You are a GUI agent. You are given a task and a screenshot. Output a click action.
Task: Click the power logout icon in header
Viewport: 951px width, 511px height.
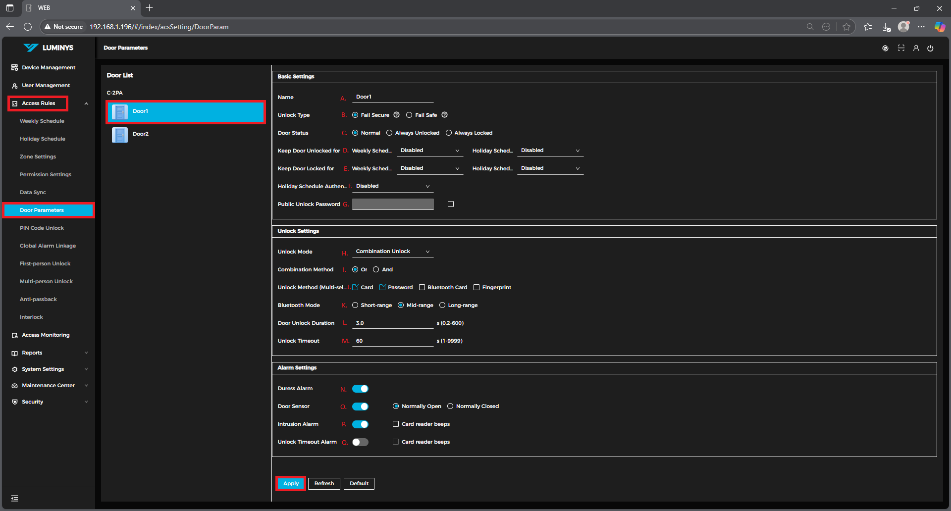pos(930,48)
